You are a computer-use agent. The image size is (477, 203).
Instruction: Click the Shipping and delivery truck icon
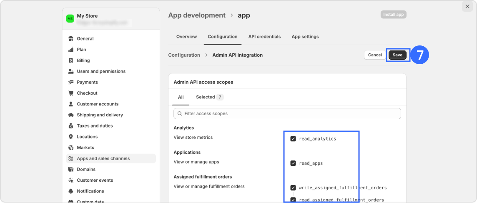[x=71, y=115]
